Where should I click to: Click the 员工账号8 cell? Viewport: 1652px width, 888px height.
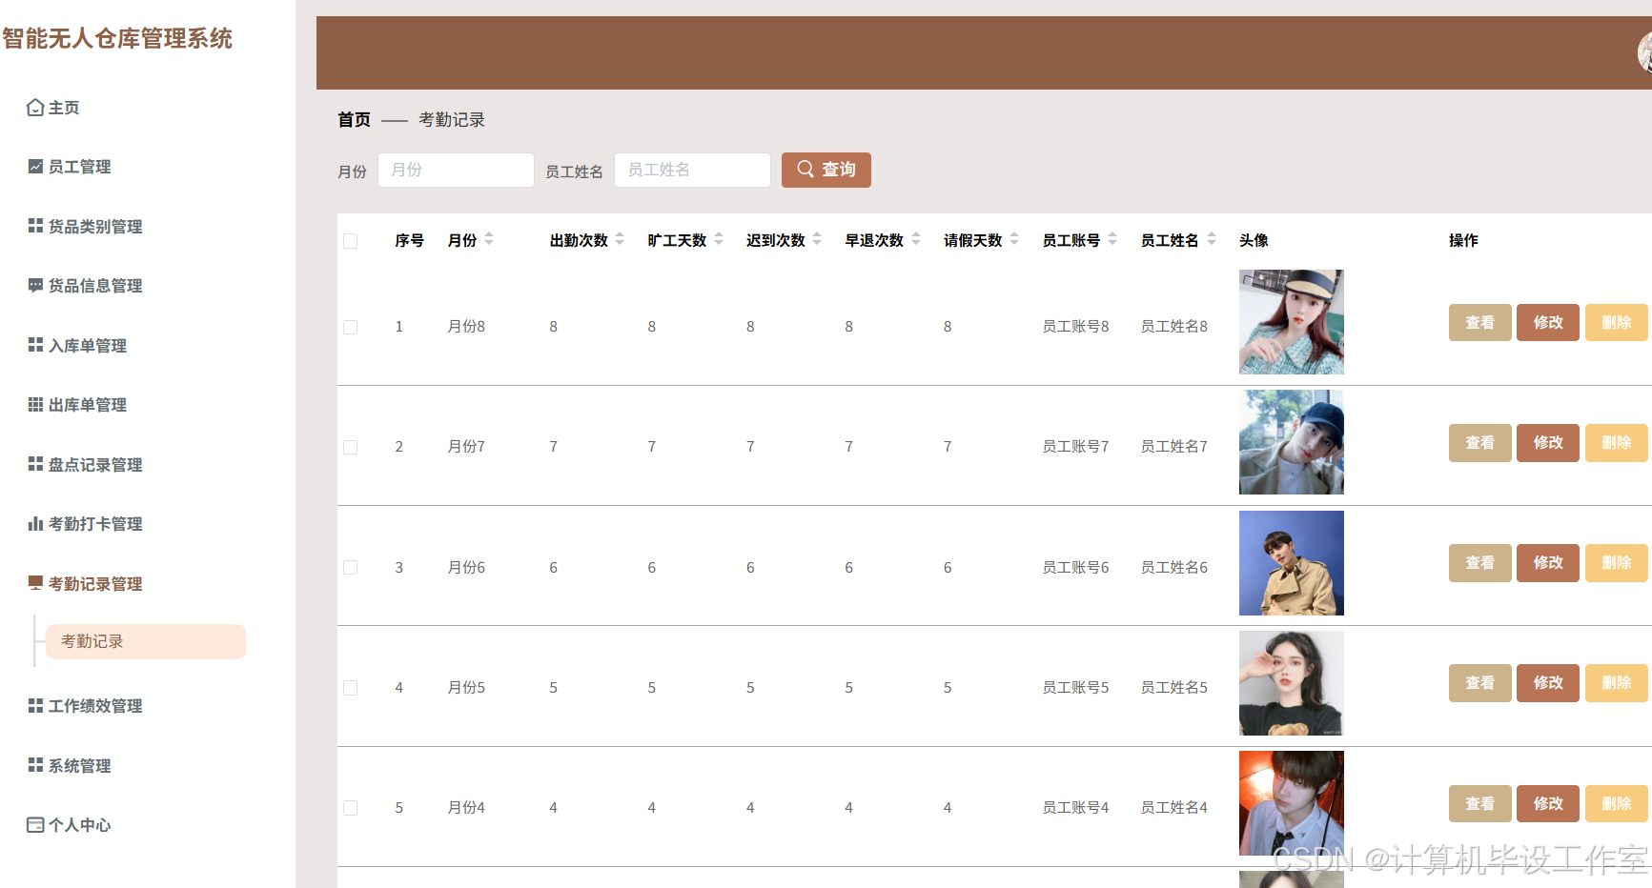click(x=1075, y=327)
